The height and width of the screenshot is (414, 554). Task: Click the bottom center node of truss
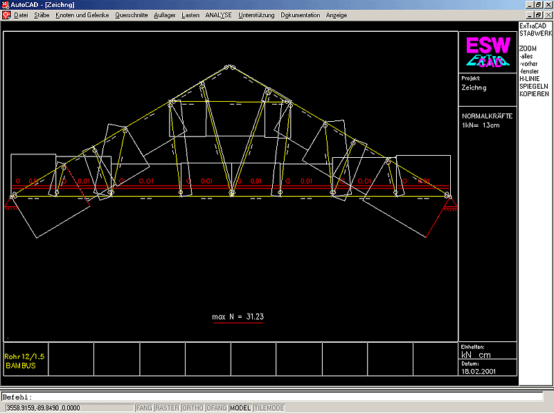coord(232,193)
